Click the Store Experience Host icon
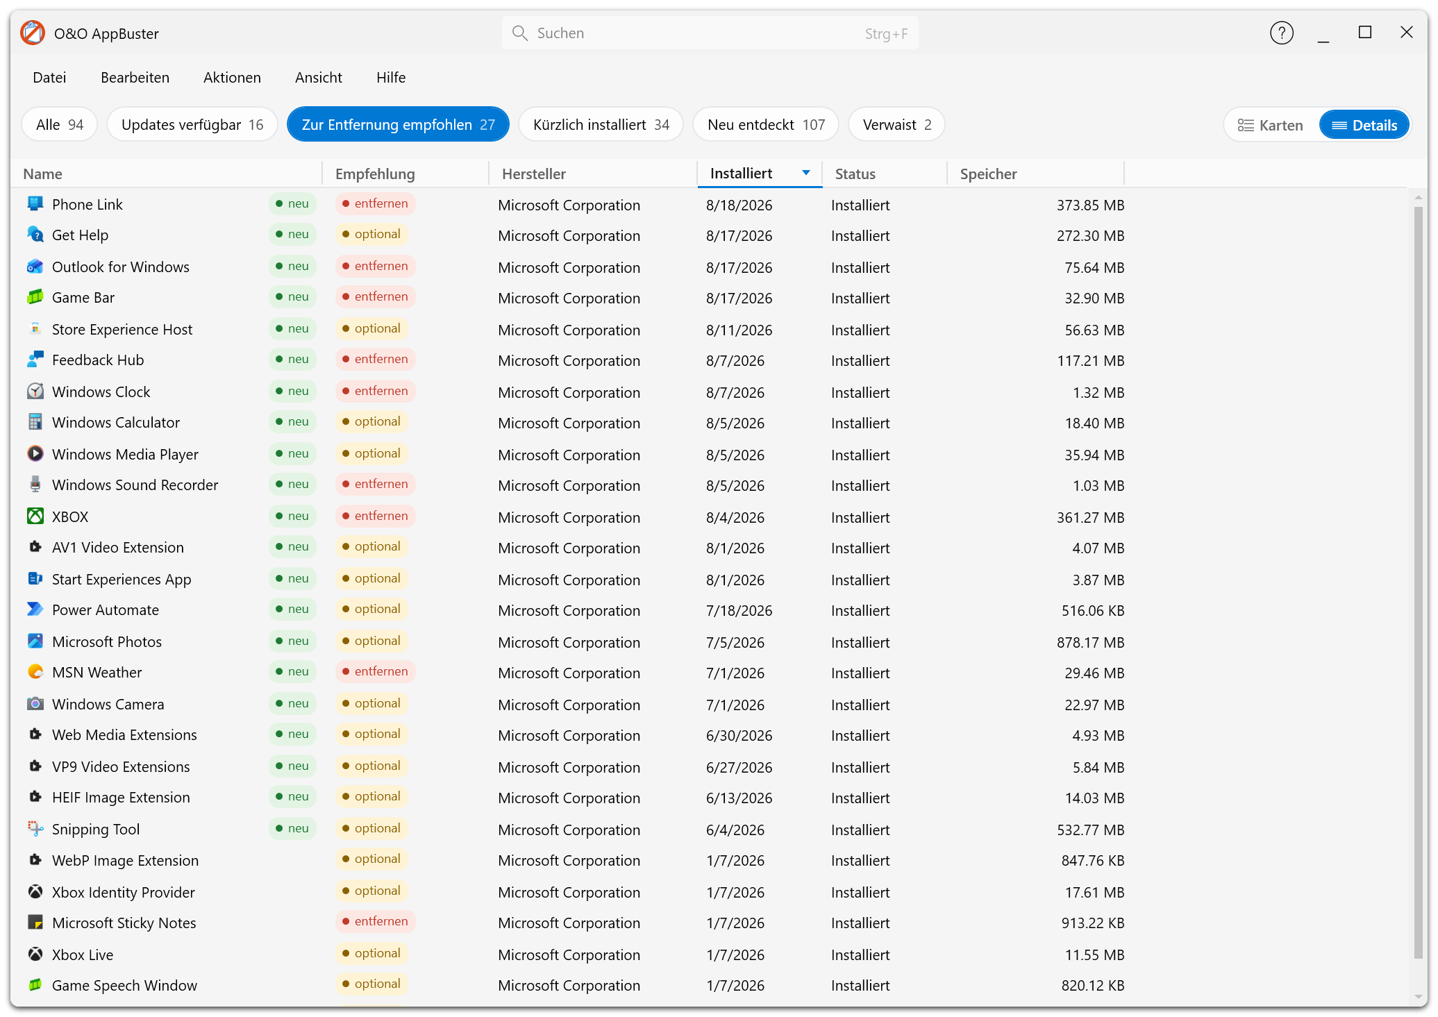Viewport: 1438px width, 1017px height. click(35, 328)
